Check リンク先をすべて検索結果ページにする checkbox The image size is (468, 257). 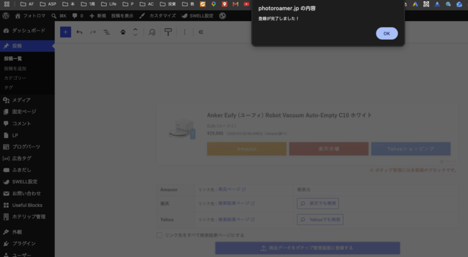[x=160, y=235]
